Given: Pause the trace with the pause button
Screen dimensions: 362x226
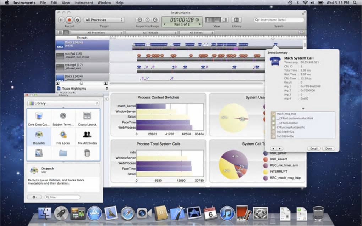Looking at the screenshot, I should click(61, 20).
